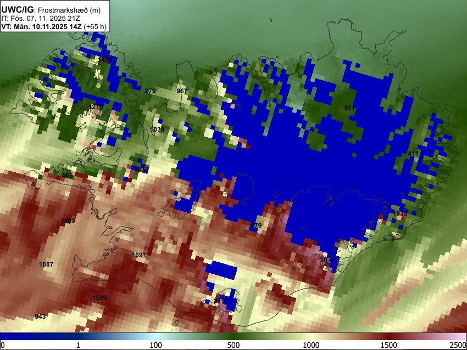
Task: Click the legend tick label 500
Action: [x=233, y=345]
